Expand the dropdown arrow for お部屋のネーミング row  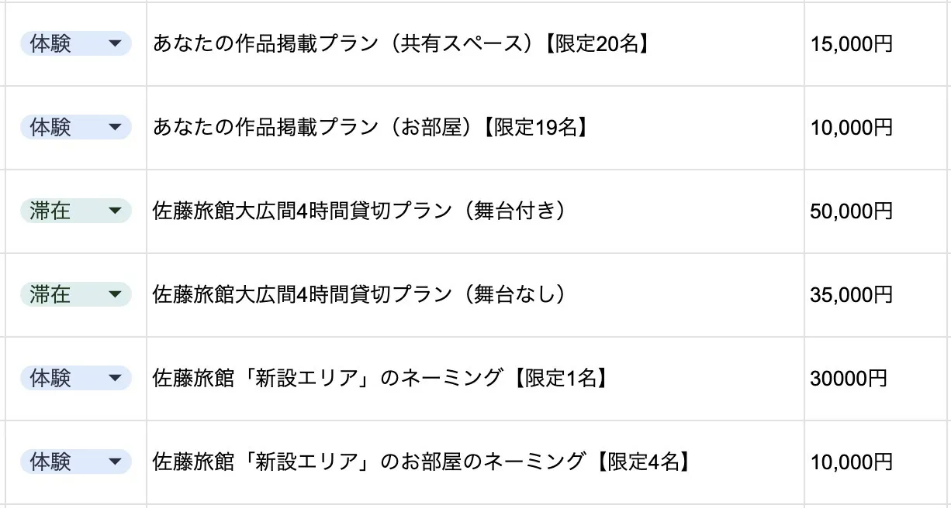pos(115,462)
